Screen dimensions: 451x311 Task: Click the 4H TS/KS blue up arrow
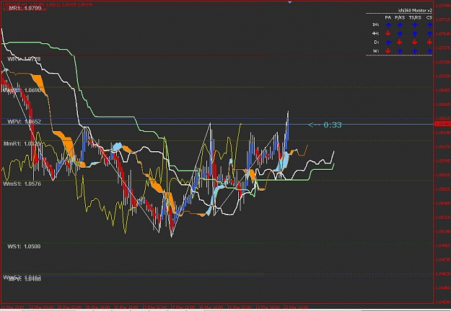(415, 34)
